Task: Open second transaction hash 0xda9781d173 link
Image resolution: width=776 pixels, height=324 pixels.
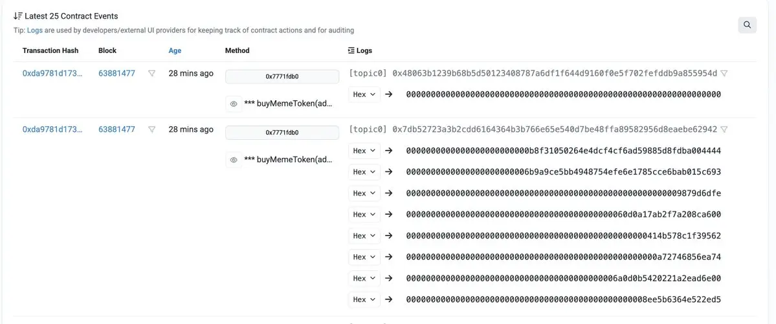Action: [x=52, y=129]
